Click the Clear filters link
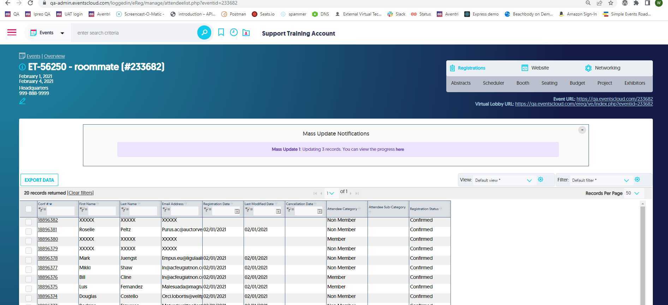 [80, 193]
